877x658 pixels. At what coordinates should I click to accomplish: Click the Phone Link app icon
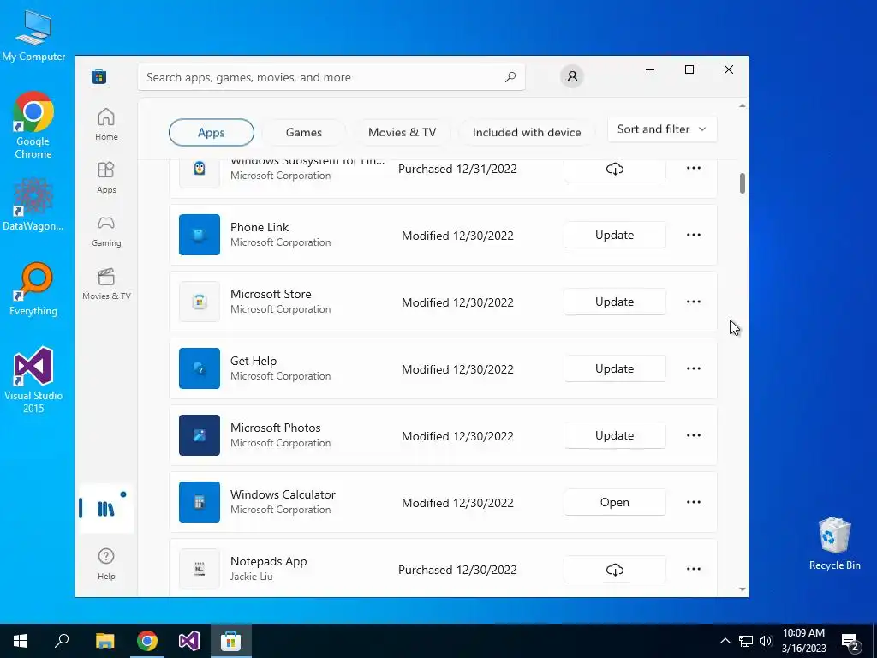(199, 235)
